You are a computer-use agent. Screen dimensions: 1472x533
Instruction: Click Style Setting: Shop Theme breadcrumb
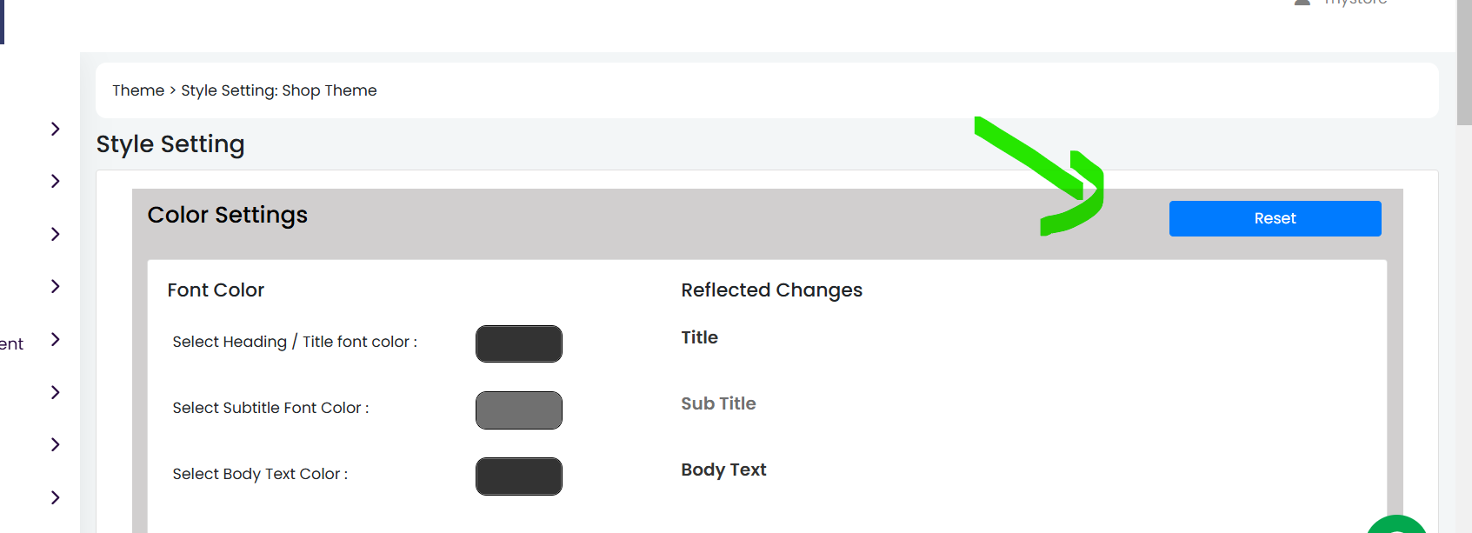[x=279, y=90]
